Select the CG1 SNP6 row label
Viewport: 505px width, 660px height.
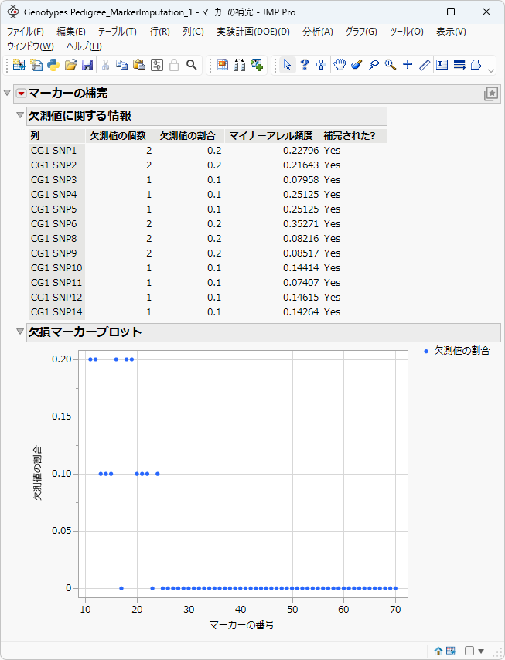pos(54,223)
